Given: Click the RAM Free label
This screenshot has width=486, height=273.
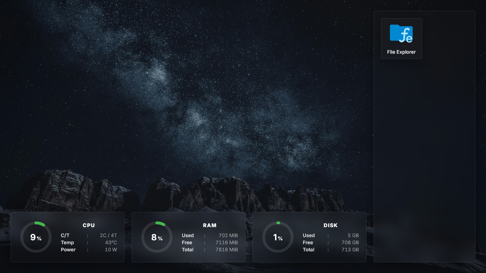Looking at the screenshot, I should 187,242.
